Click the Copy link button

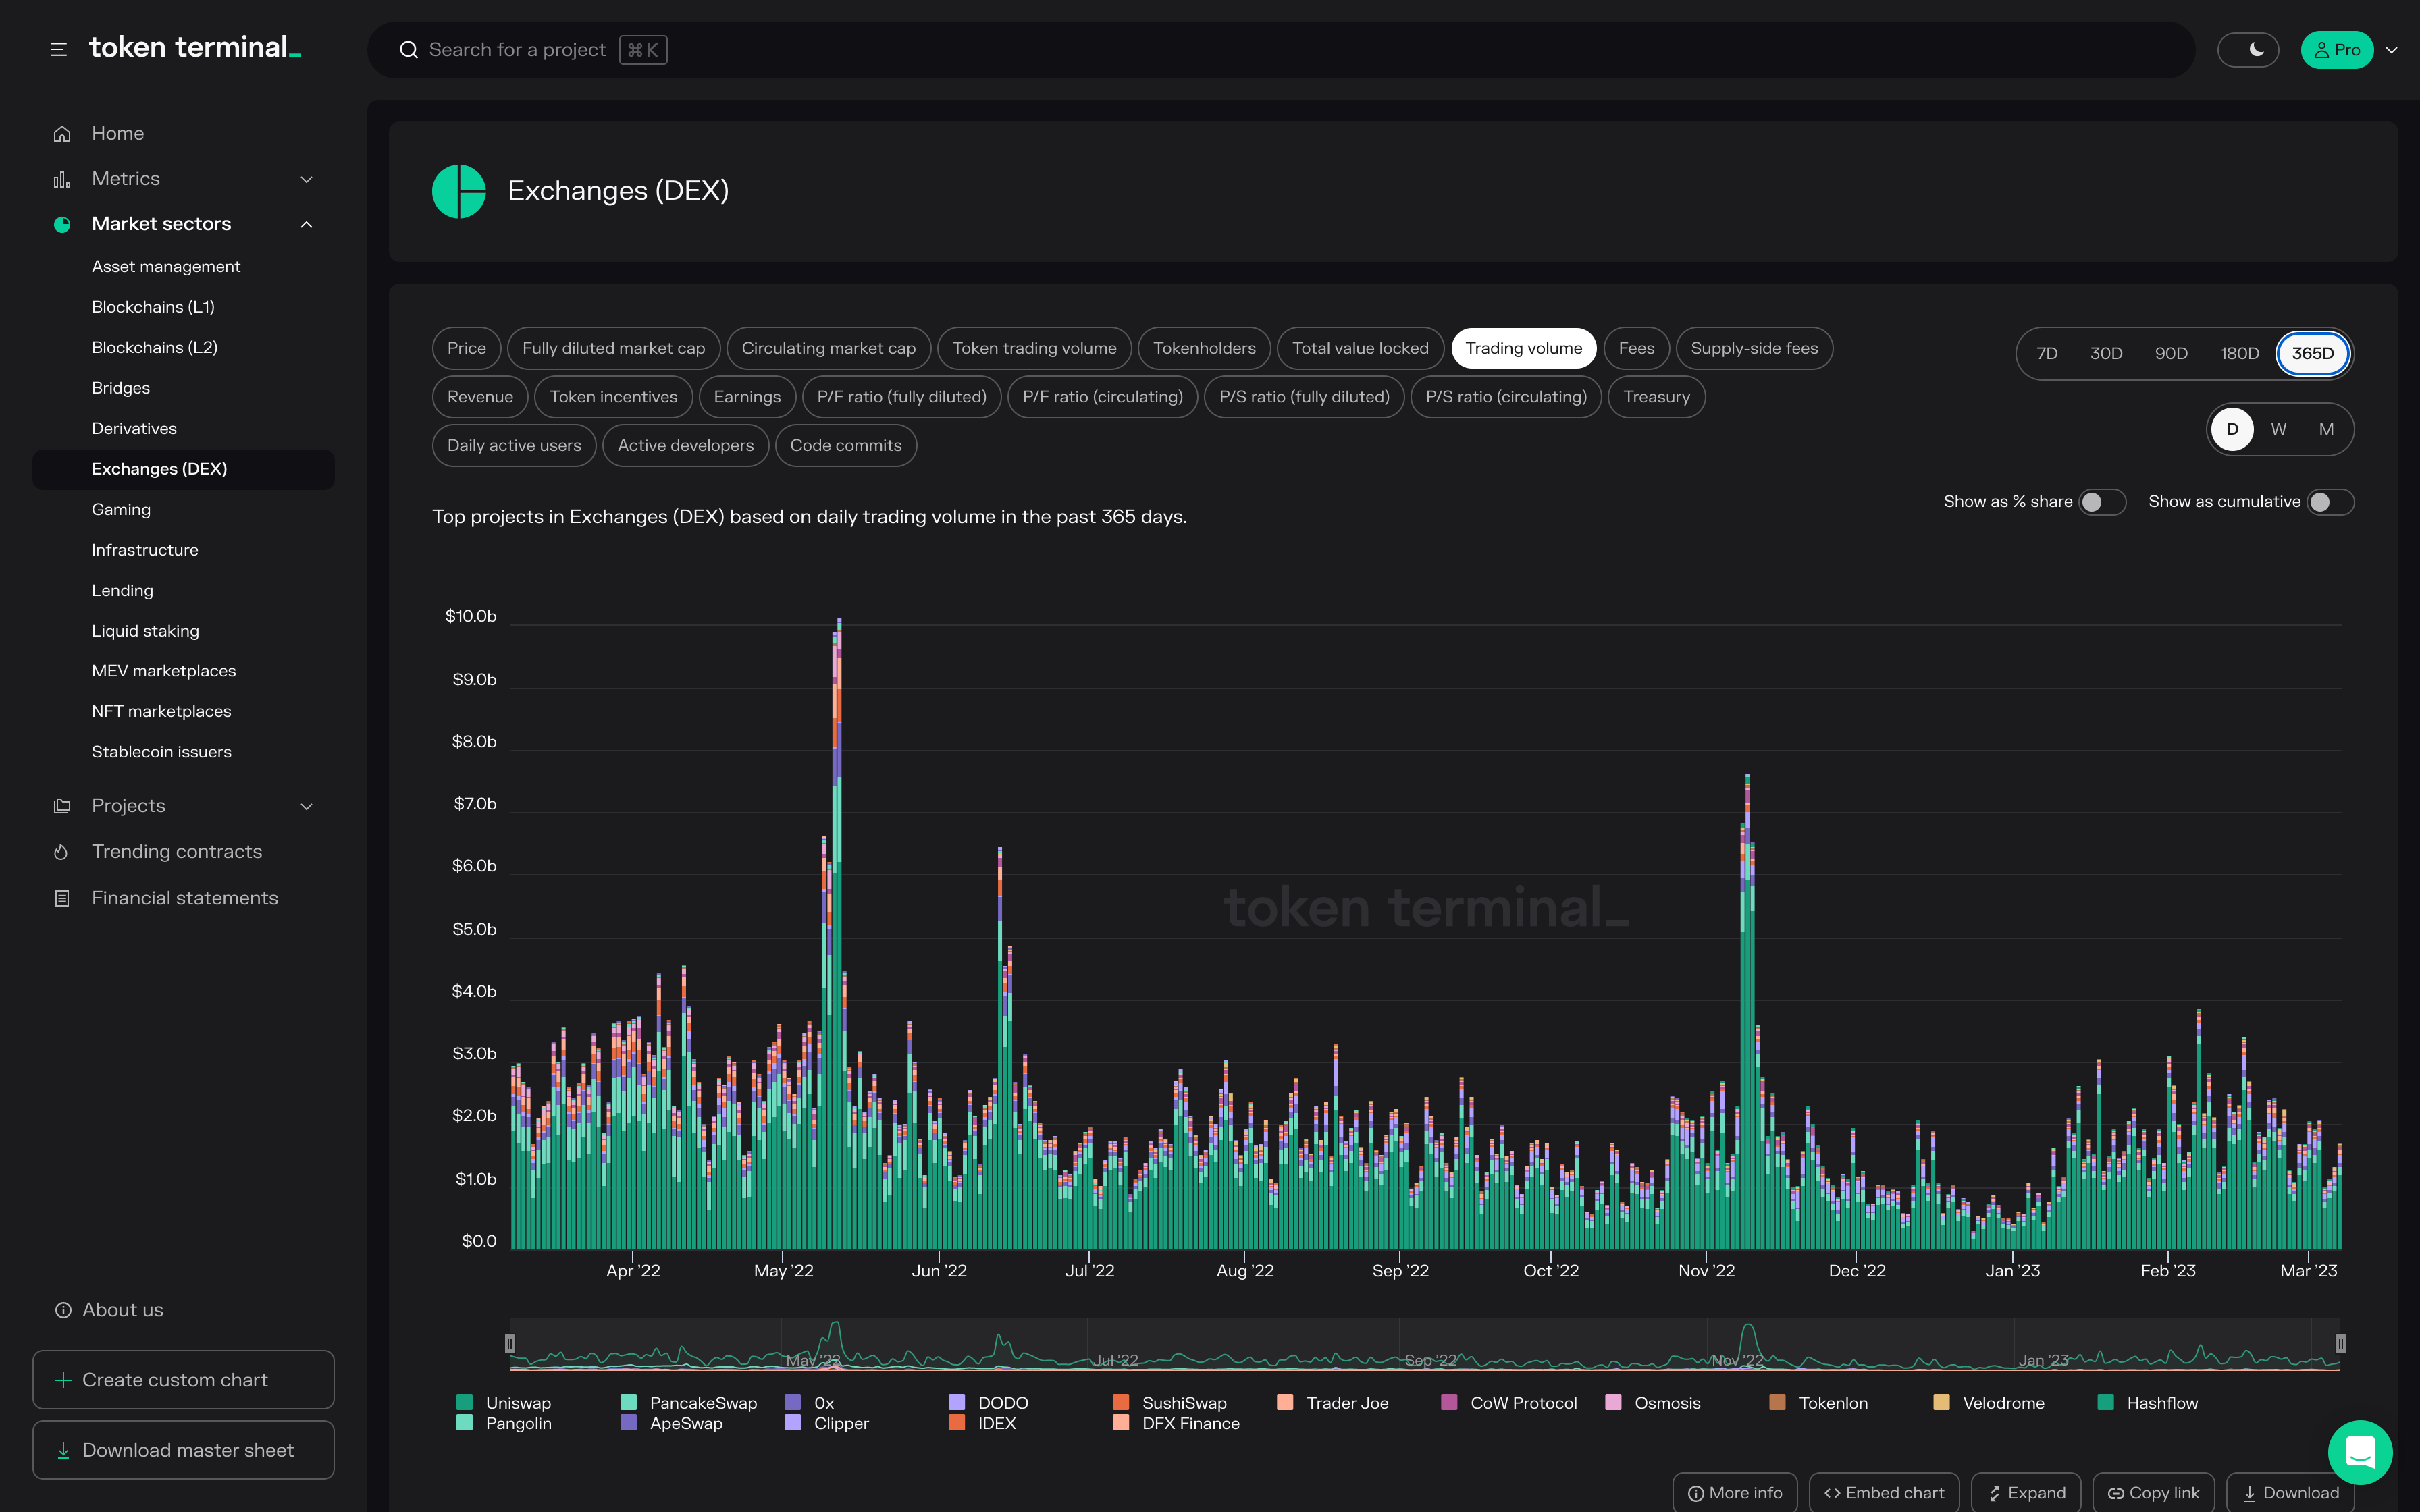pyautogui.click(x=2153, y=1492)
